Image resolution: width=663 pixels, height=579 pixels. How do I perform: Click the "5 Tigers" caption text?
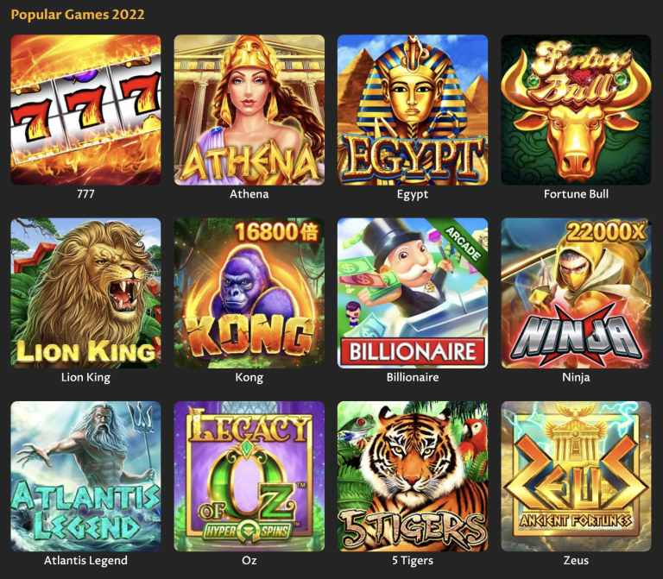point(413,561)
